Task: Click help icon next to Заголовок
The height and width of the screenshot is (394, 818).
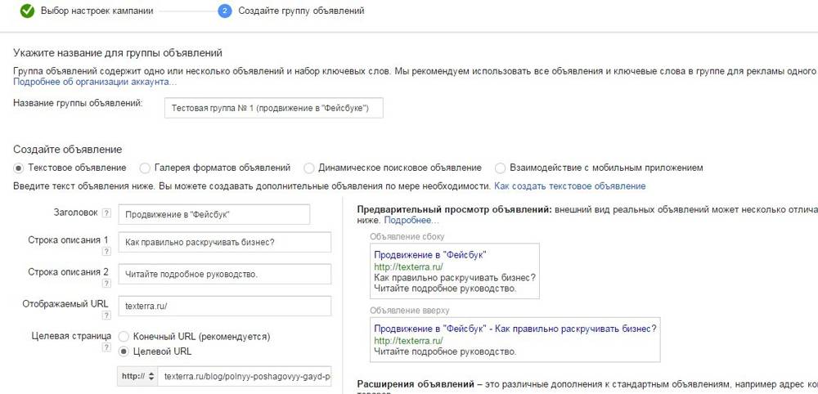Action: pos(106,214)
